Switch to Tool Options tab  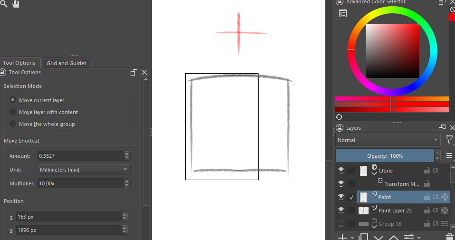tap(19, 63)
